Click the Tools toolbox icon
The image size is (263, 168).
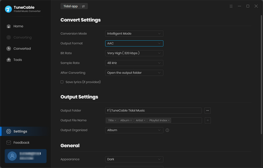(x=9, y=60)
